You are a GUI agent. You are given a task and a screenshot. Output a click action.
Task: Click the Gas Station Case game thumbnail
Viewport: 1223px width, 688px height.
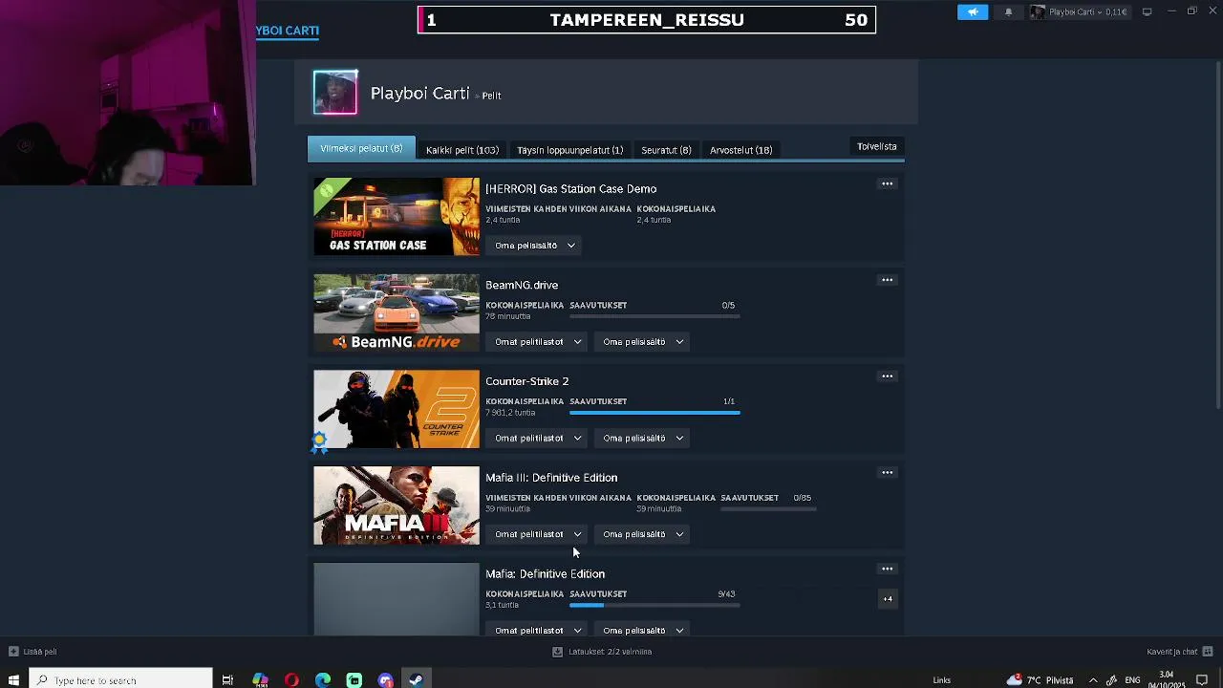tap(397, 217)
